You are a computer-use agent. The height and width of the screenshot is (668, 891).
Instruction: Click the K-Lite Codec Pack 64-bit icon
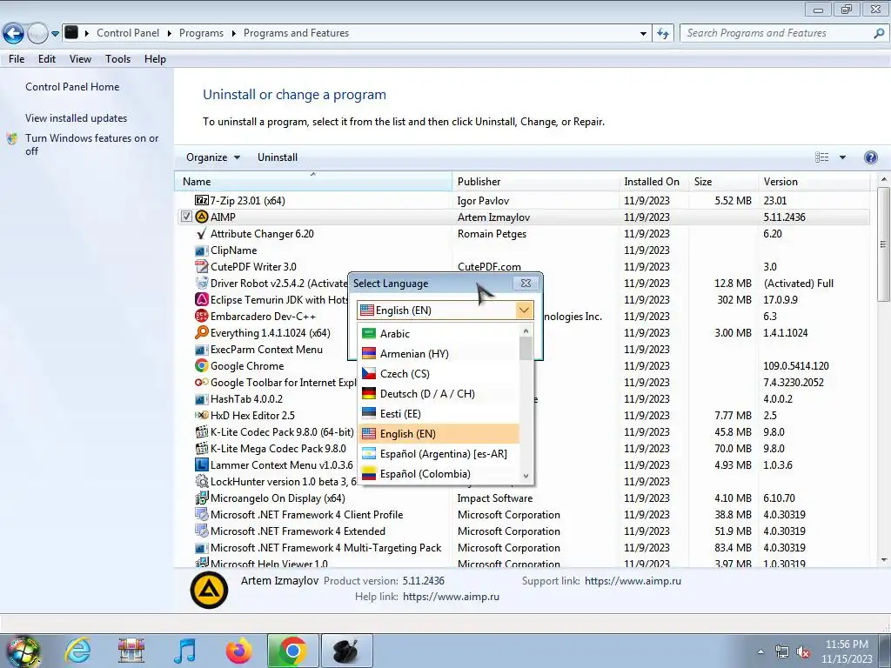[x=202, y=431]
